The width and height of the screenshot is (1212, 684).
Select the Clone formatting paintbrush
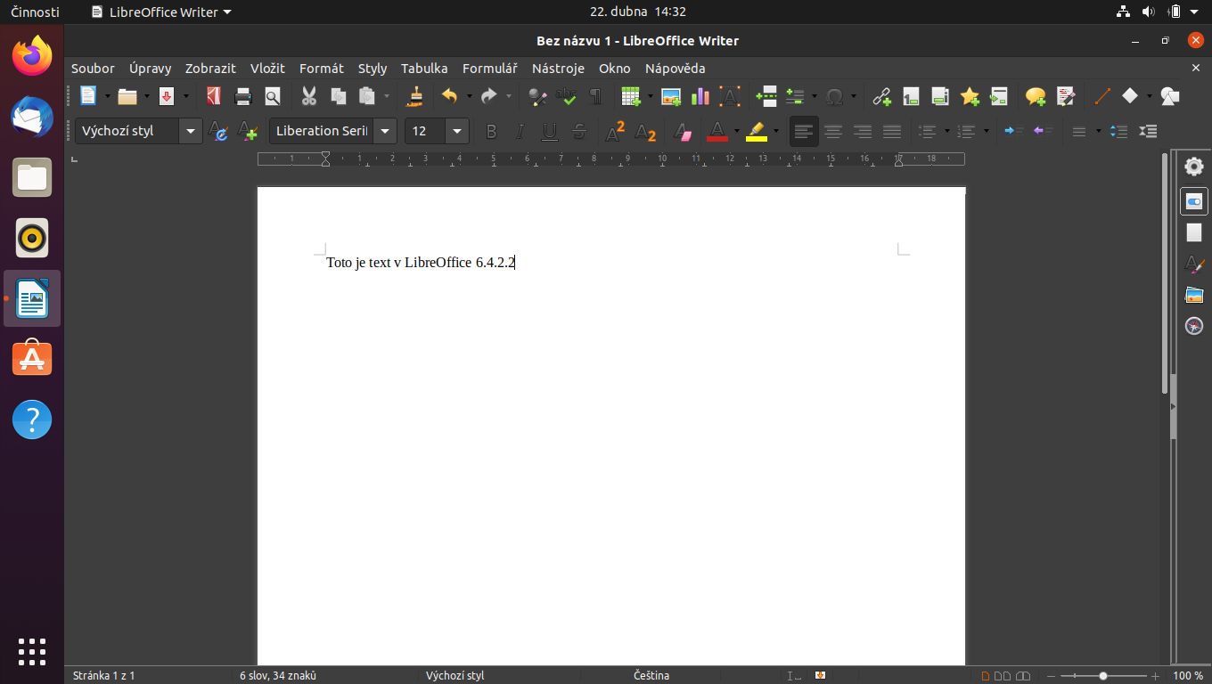tap(415, 96)
